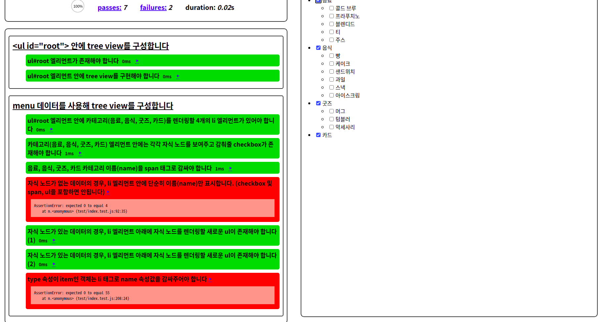Click the 카드 category label

(x=327, y=135)
